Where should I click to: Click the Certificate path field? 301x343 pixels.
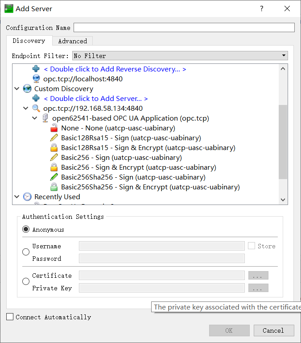161,276
